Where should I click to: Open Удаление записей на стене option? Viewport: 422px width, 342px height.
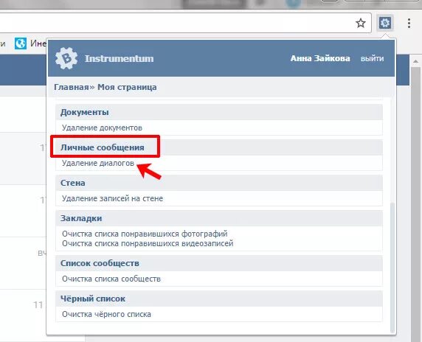coord(112,198)
